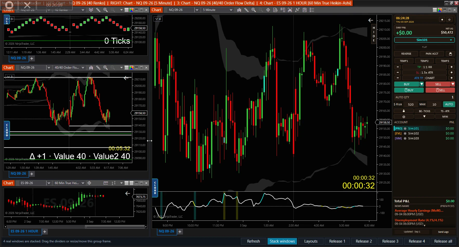
Task: Expand indicator panel chevron '4' on 5 Minute chart
Action: [158, 19]
